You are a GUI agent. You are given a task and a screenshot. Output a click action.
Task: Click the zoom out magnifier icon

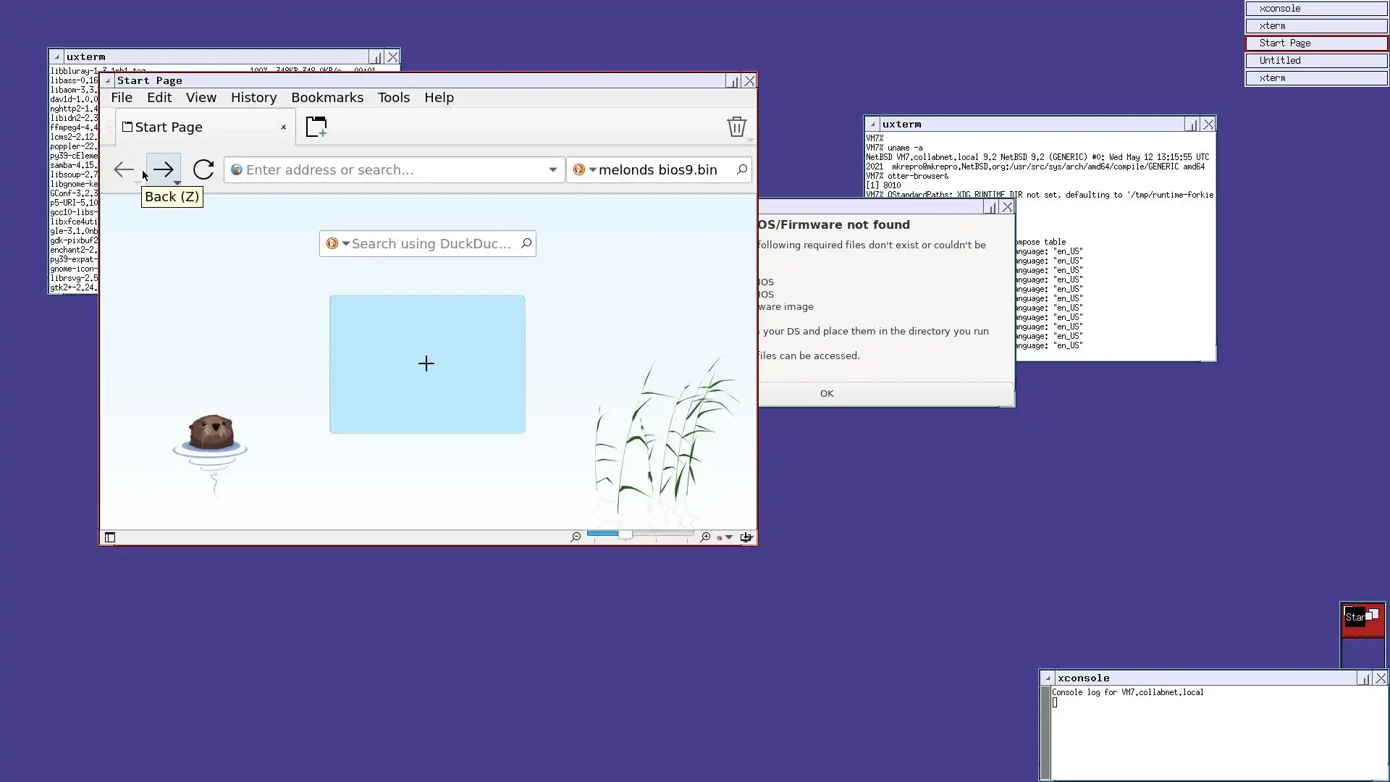576,537
